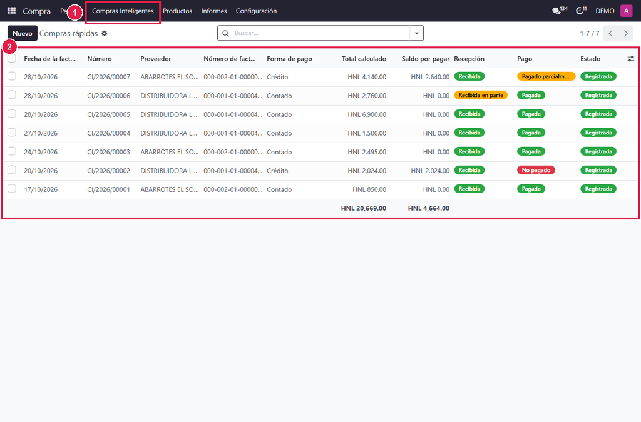Open the user avatar A menu
641x422 pixels.
tap(626, 11)
